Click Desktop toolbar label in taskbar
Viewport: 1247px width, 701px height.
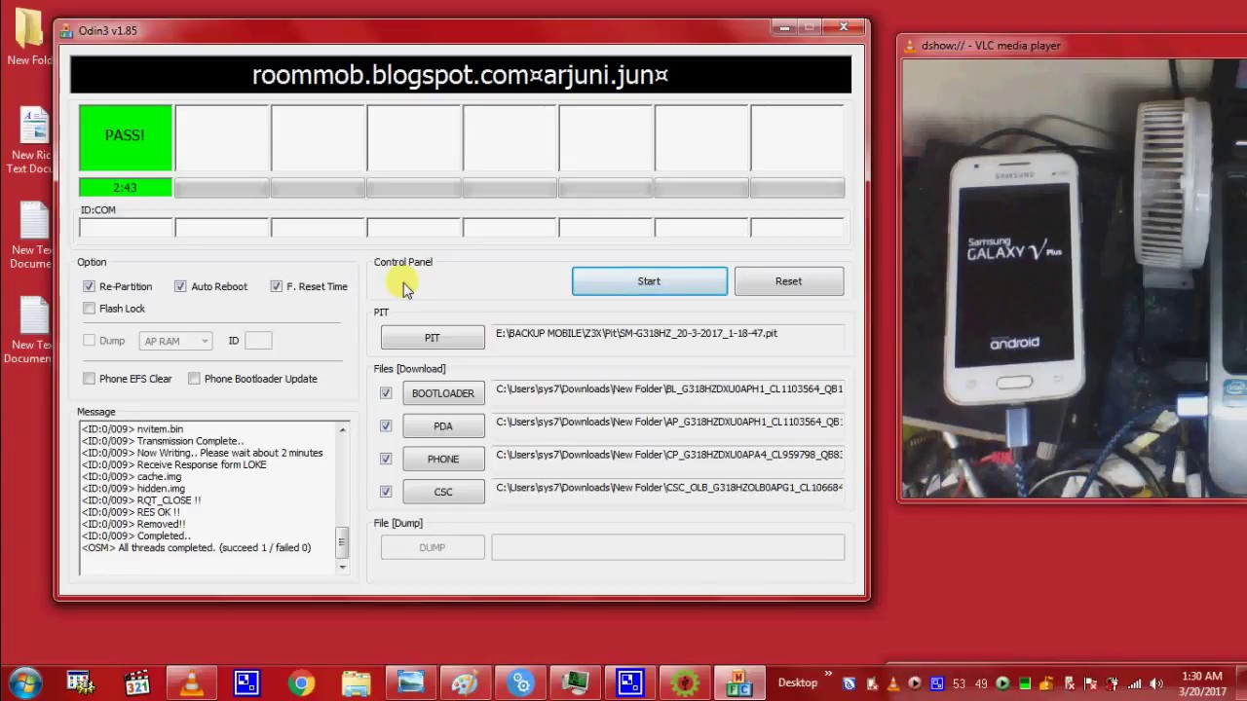point(798,683)
